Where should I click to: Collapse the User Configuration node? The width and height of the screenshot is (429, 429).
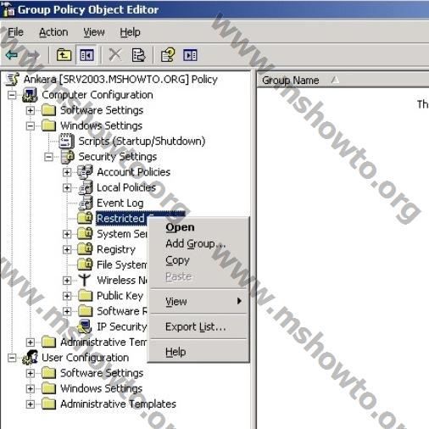tap(12, 358)
